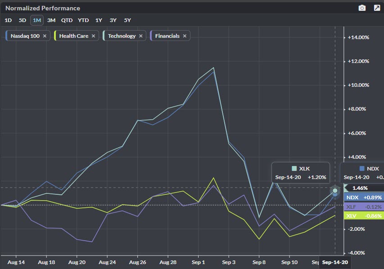Remove Financials series using its X
This screenshot has height=269, width=384.
185,36
